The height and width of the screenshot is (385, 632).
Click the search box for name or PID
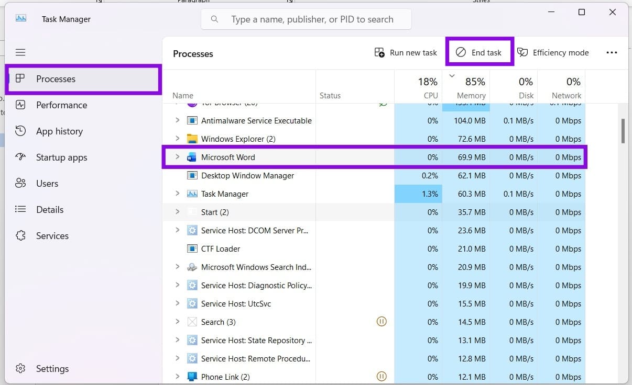306,19
